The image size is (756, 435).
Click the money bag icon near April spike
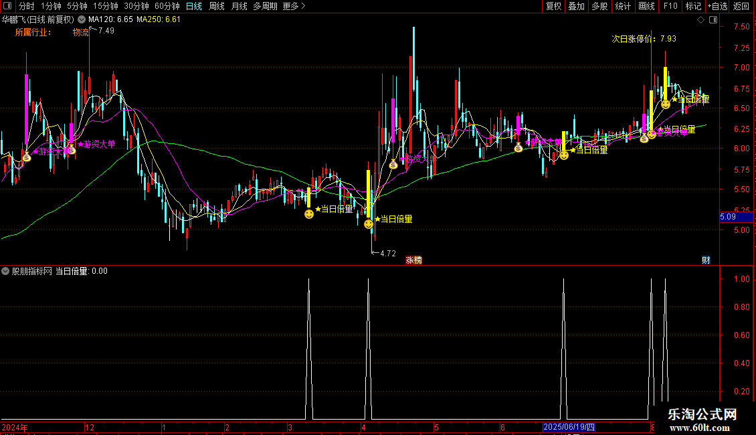(393, 165)
